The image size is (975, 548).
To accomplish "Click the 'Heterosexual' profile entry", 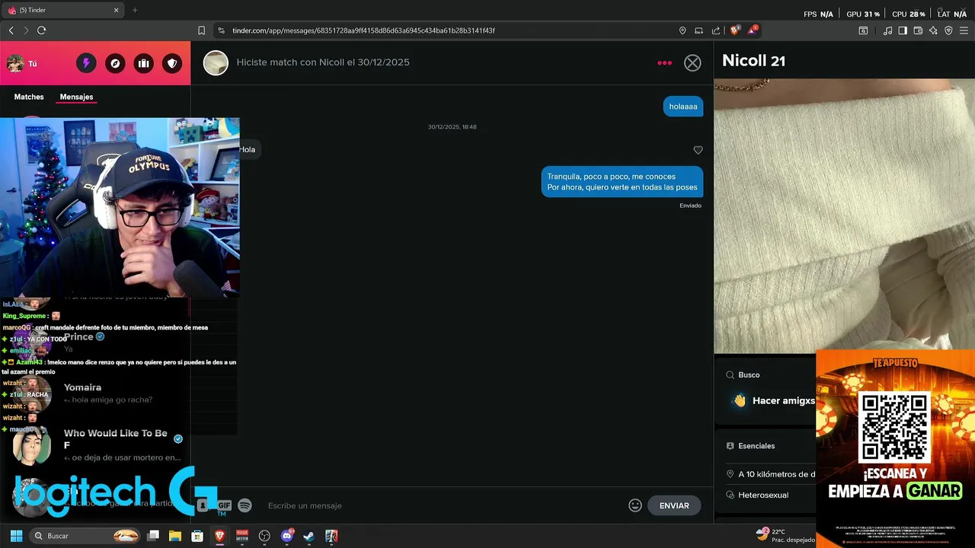I will (x=763, y=495).
